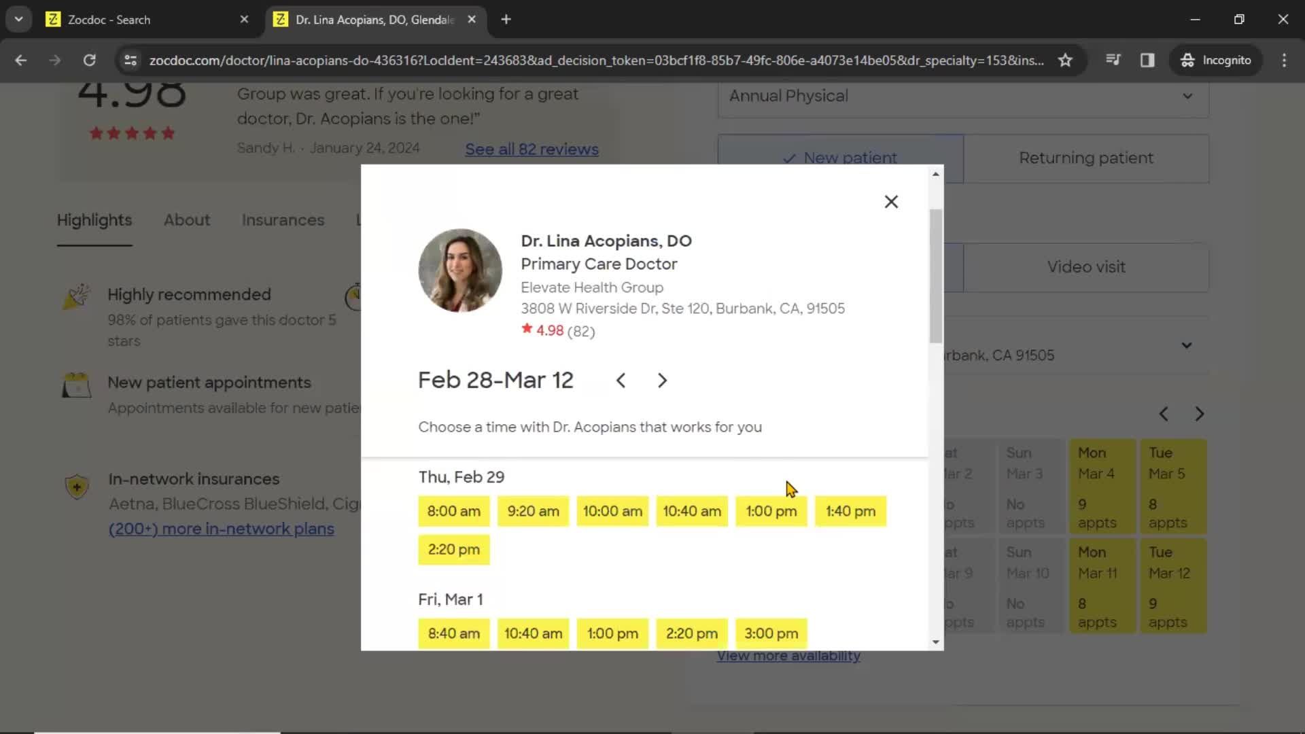The image size is (1305, 734).
Task: Select 2:20 pm slot on Thu, Feb 29
Action: 454,549
